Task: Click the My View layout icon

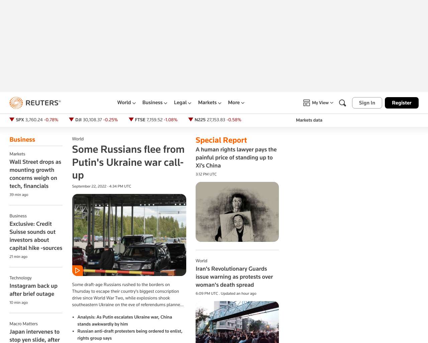Action: pyautogui.click(x=307, y=103)
